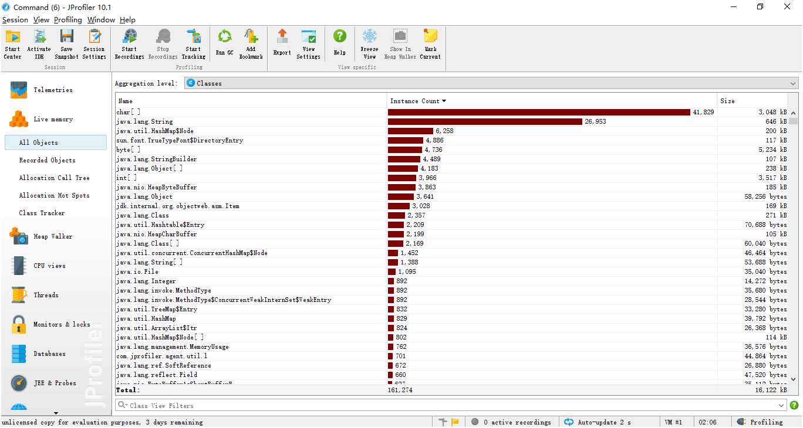The height and width of the screenshot is (428, 803).
Task: Click the table scrollbar down arrow
Action: (x=794, y=379)
